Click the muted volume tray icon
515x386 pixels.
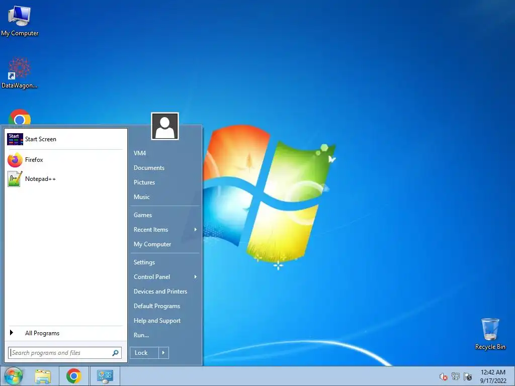444,376
